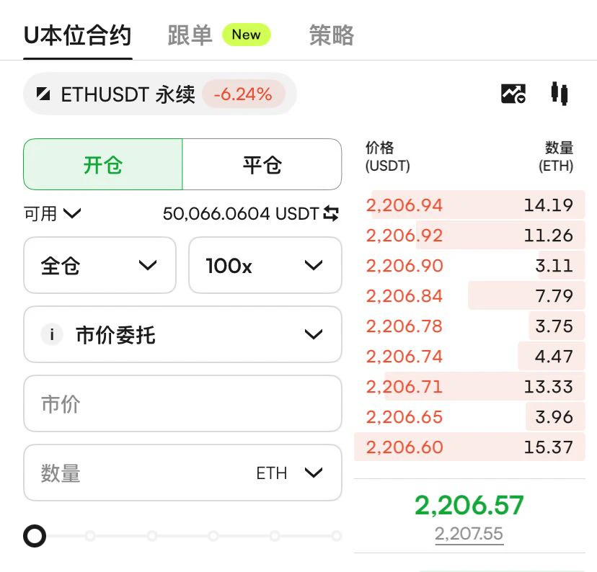Tap the 14.19 quantity in order book

[x=548, y=205]
